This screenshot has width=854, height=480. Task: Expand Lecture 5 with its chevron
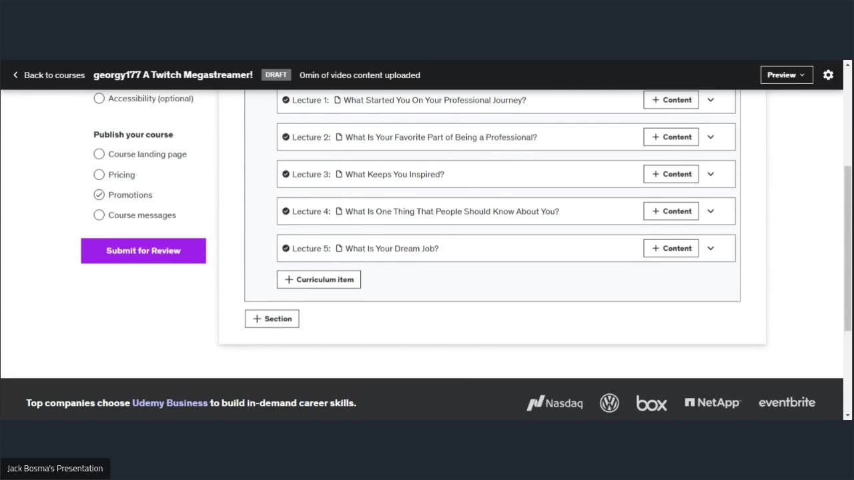pos(711,249)
